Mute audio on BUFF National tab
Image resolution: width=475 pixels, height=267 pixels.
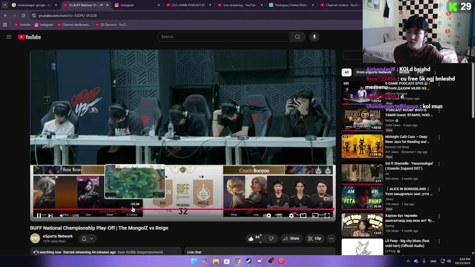[101, 5]
